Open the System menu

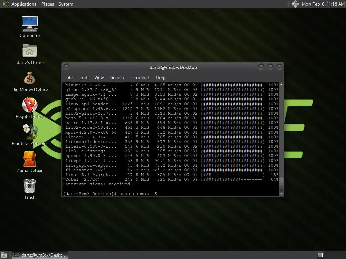click(x=66, y=4)
